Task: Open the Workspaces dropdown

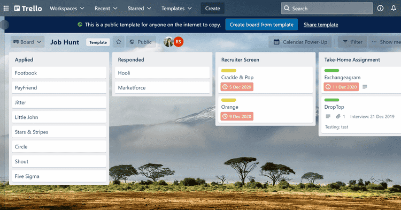Action: [x=67, y=9]
